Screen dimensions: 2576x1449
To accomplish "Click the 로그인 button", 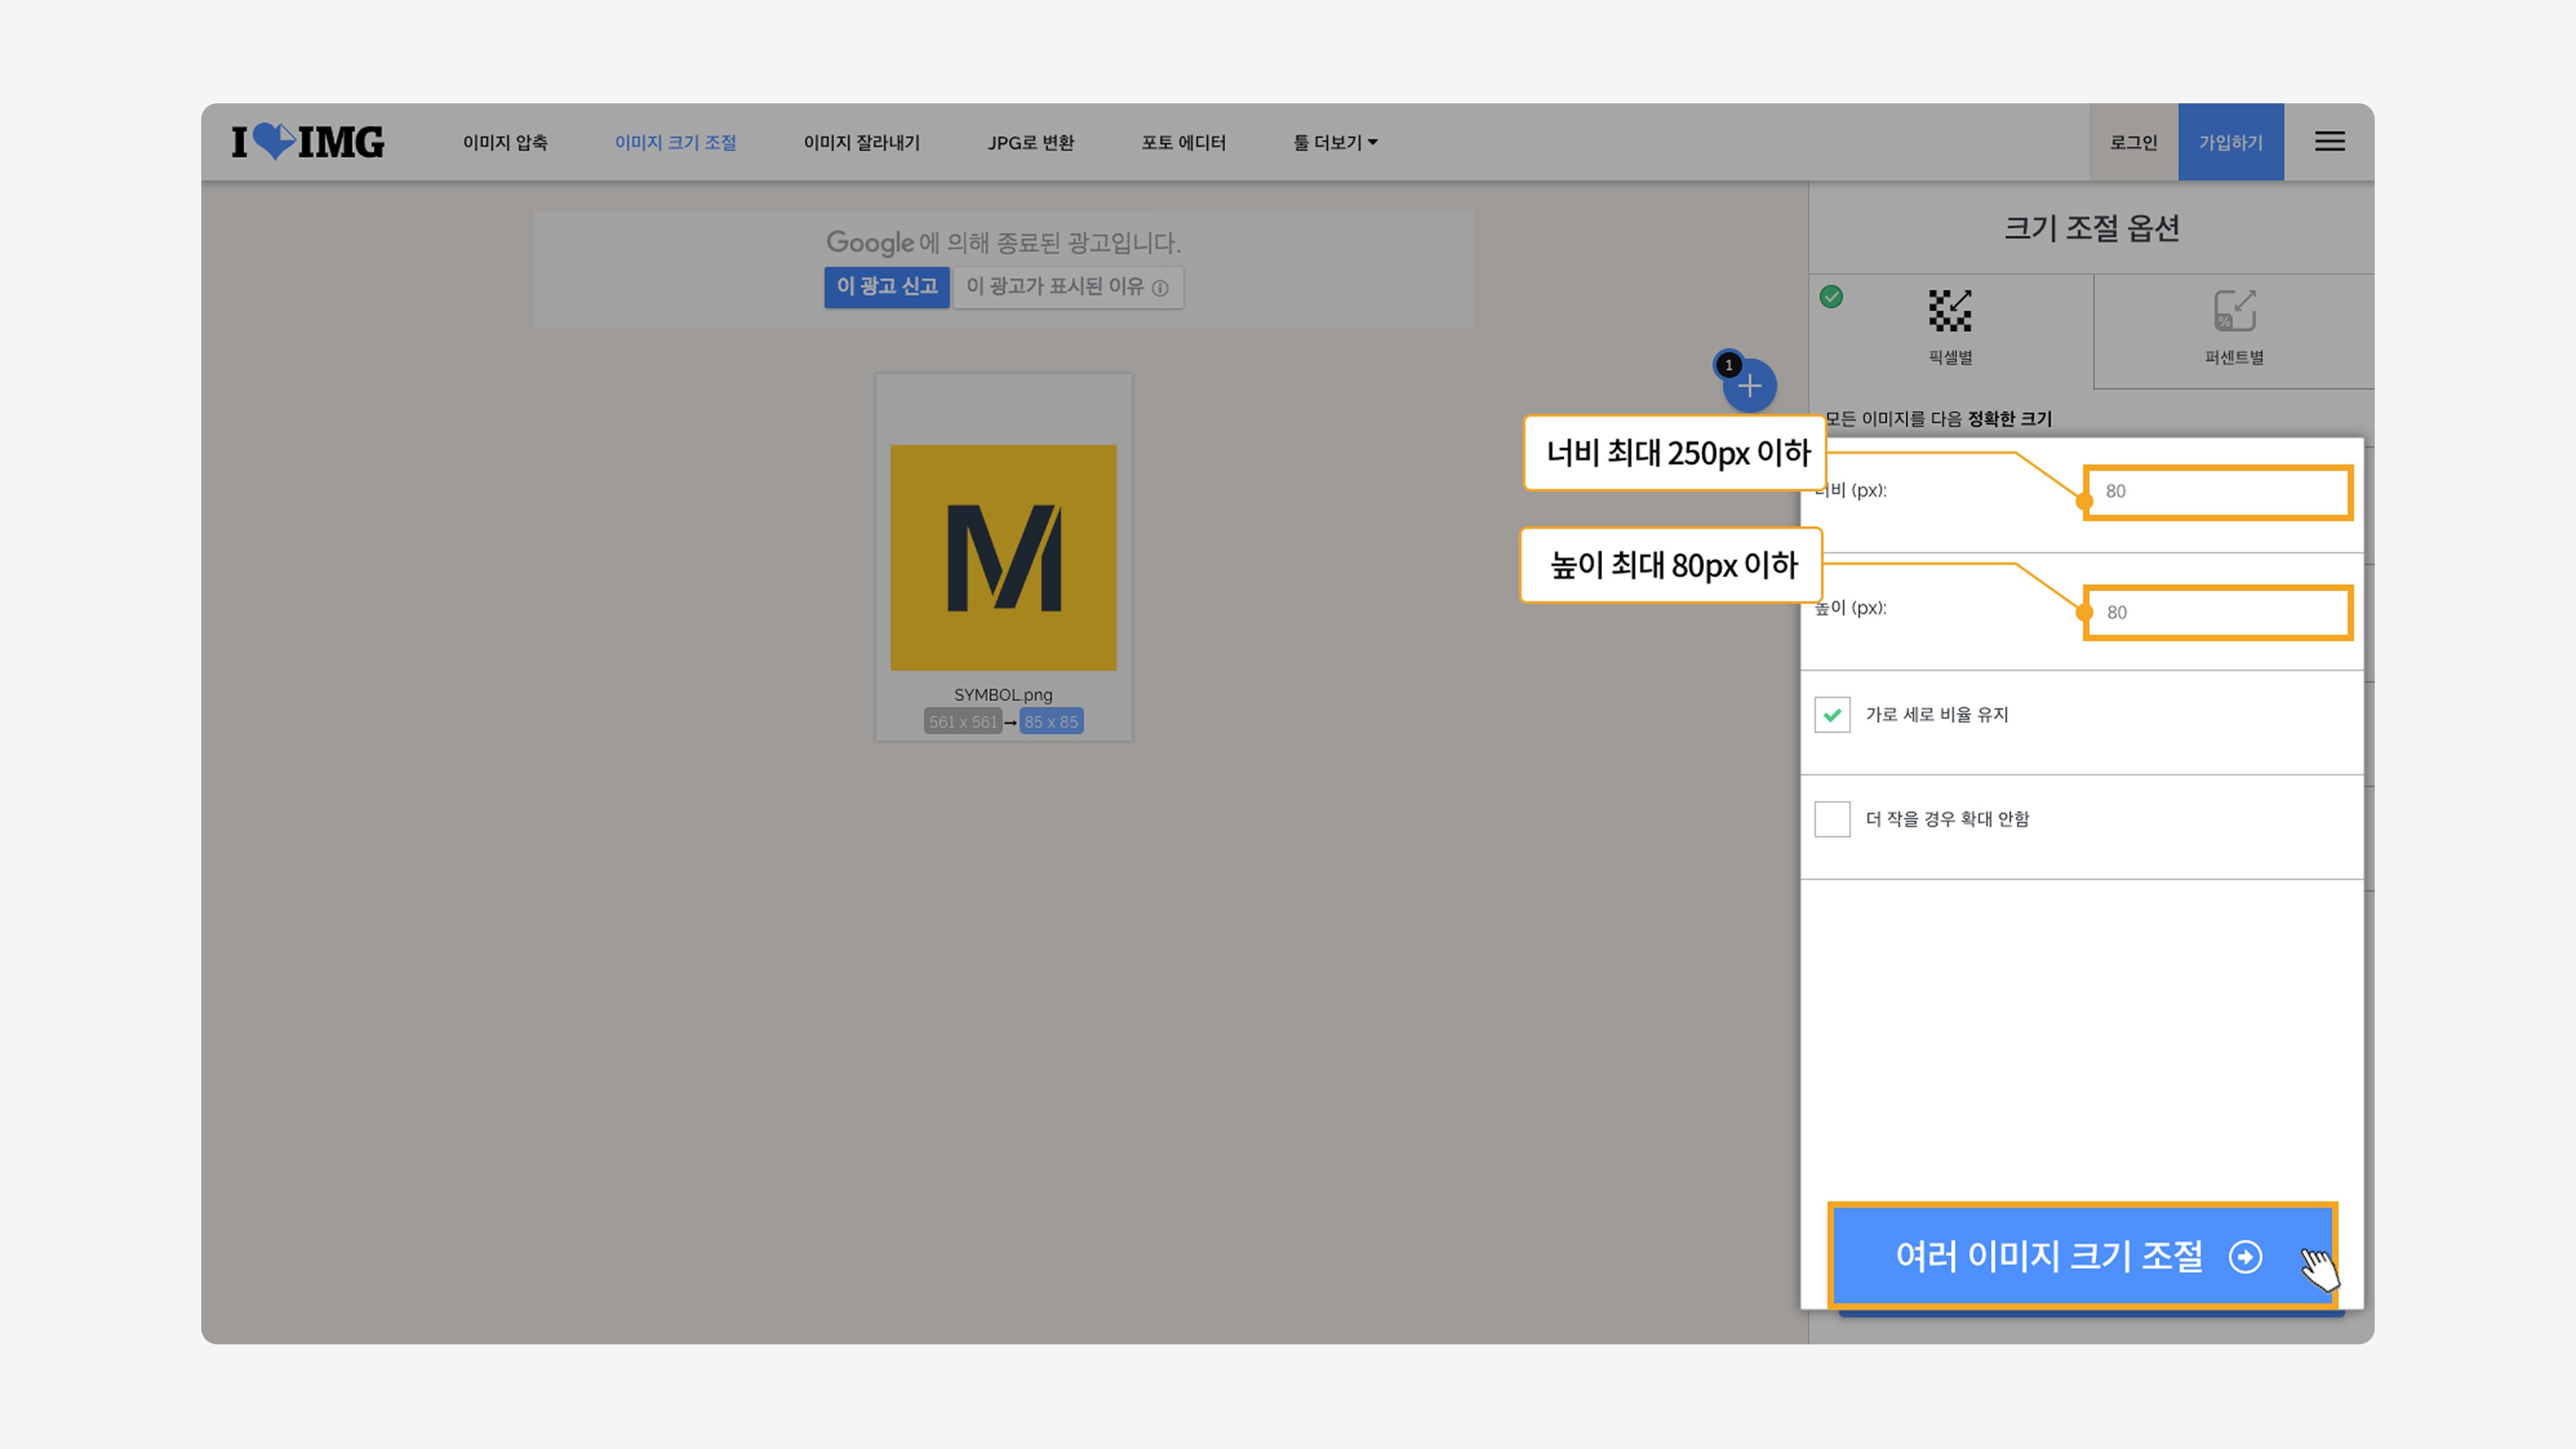I will [2133, 142].
